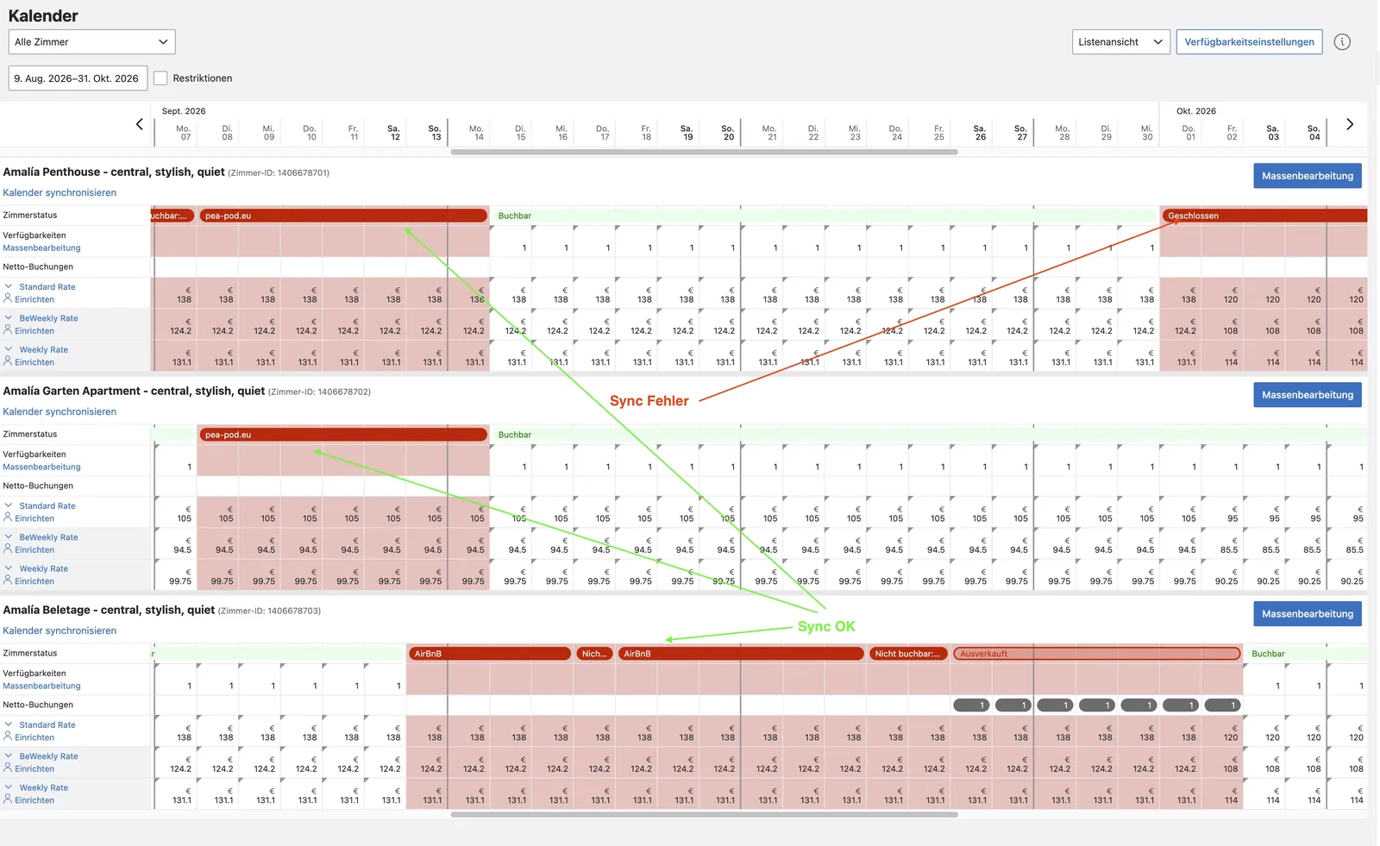
Task: Collapse Beletage BeWeekly Rate chevron
Action: point(9,755)
